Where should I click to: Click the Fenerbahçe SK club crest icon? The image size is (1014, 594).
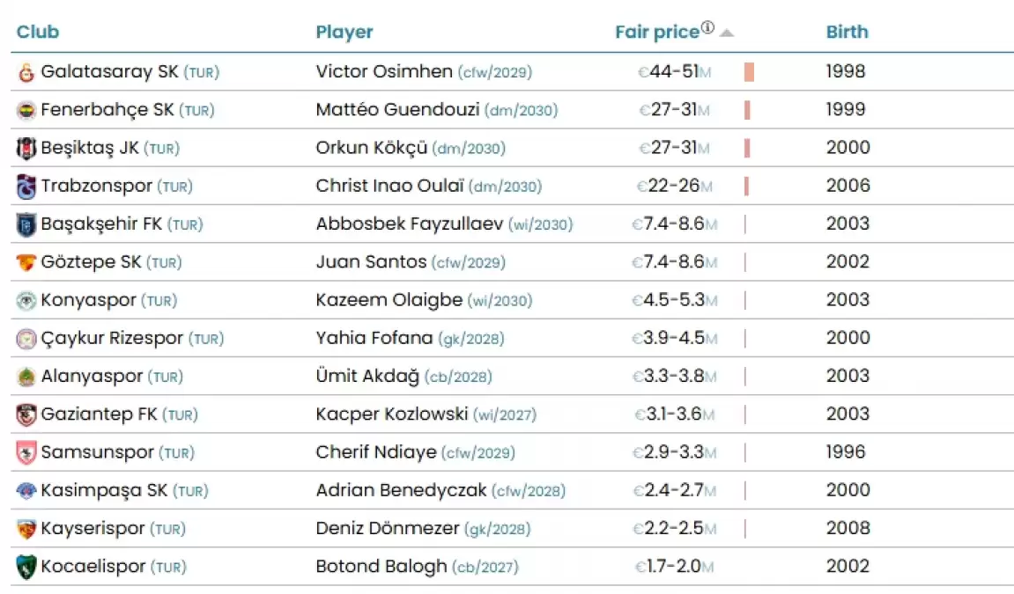point(26,111)
